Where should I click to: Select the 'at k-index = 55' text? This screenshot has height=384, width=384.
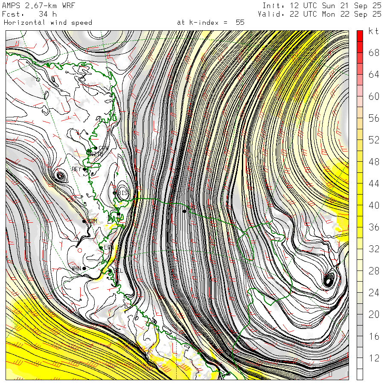coord(211,23)
